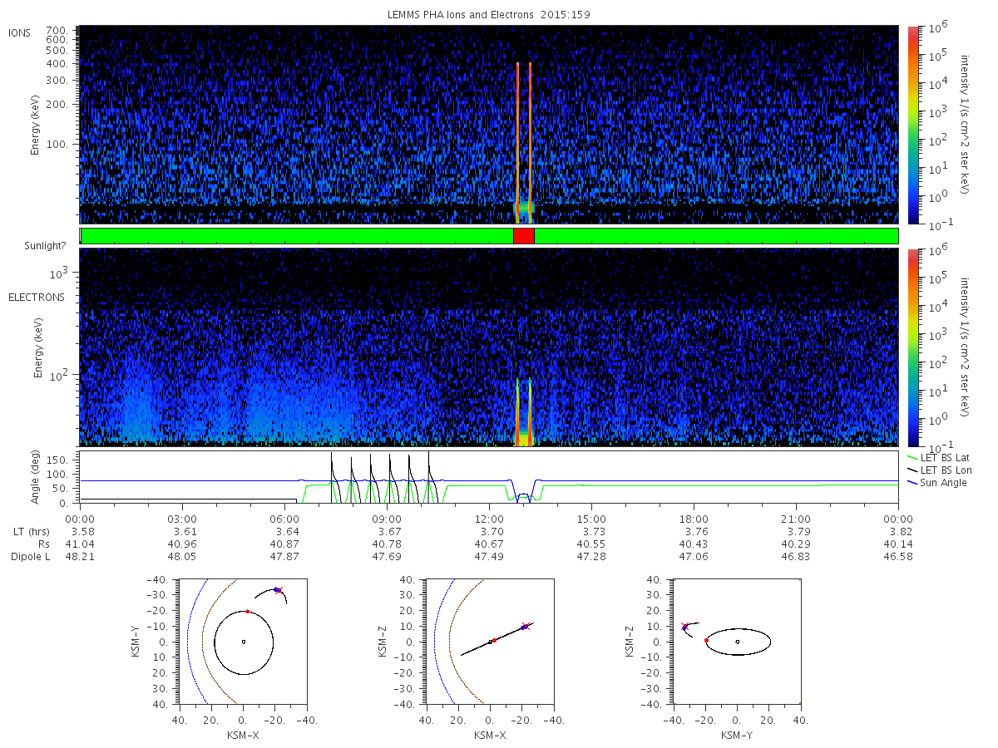Click the ELECTRONS panel label
Viewport: 998px width, 748px height.
point(37,297)
